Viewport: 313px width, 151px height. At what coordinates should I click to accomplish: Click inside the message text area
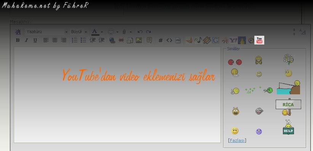(x=117, y=95)
